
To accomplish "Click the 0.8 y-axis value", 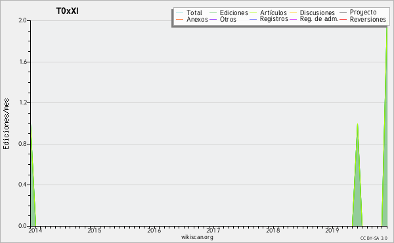I will coord(22,144).
